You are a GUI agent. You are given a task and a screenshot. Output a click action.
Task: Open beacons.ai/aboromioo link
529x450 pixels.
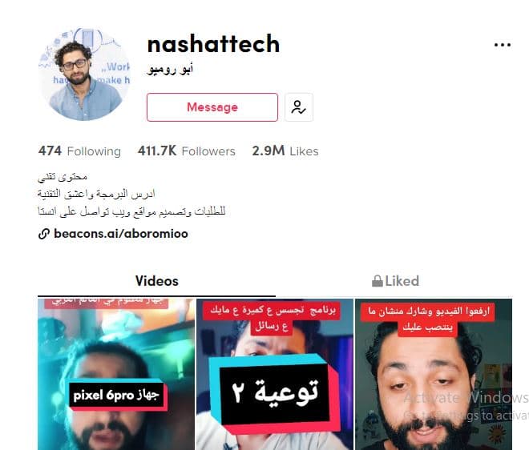(x=121, y=234)
